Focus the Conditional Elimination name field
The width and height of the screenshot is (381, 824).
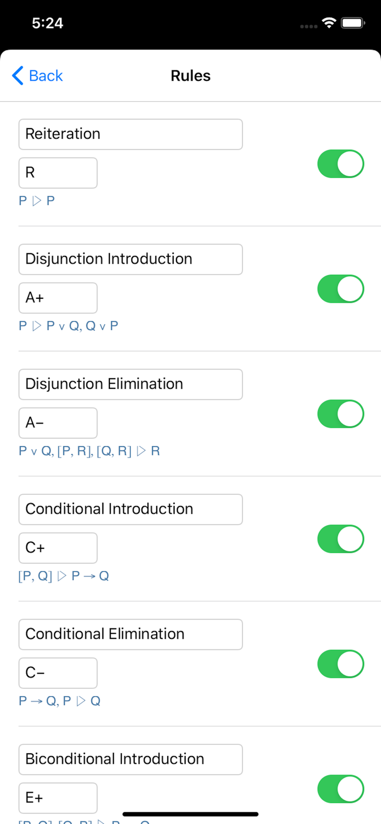click(x=130, y=634)
